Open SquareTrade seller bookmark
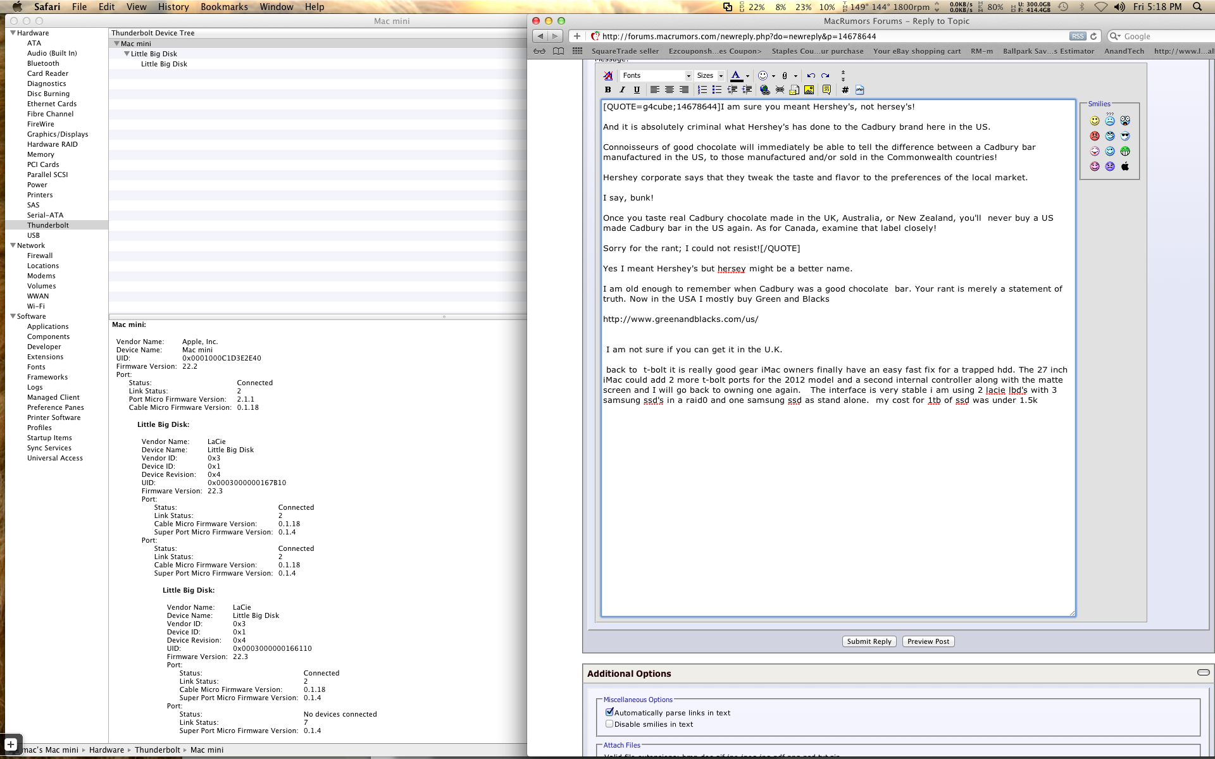 (x=625, y=51)
